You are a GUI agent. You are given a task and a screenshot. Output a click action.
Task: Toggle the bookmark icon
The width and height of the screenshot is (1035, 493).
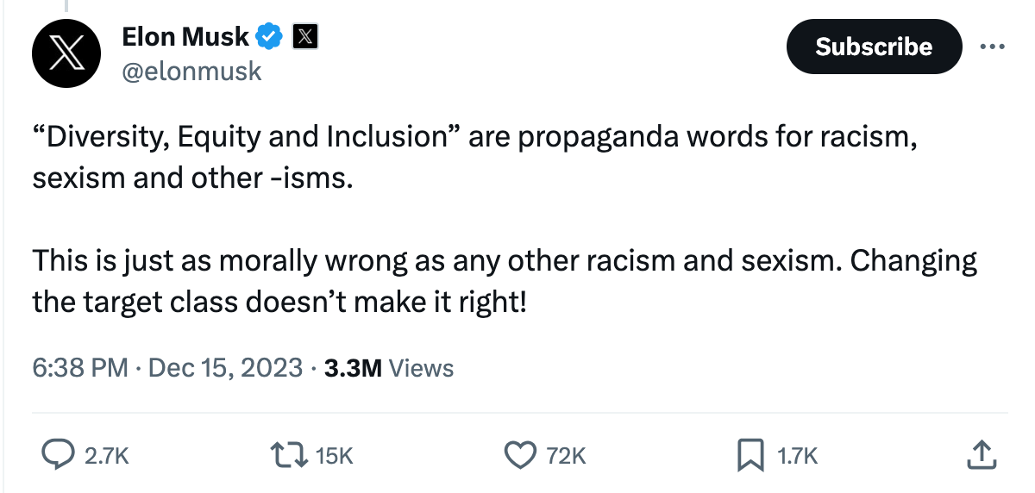tap(750, 456)
